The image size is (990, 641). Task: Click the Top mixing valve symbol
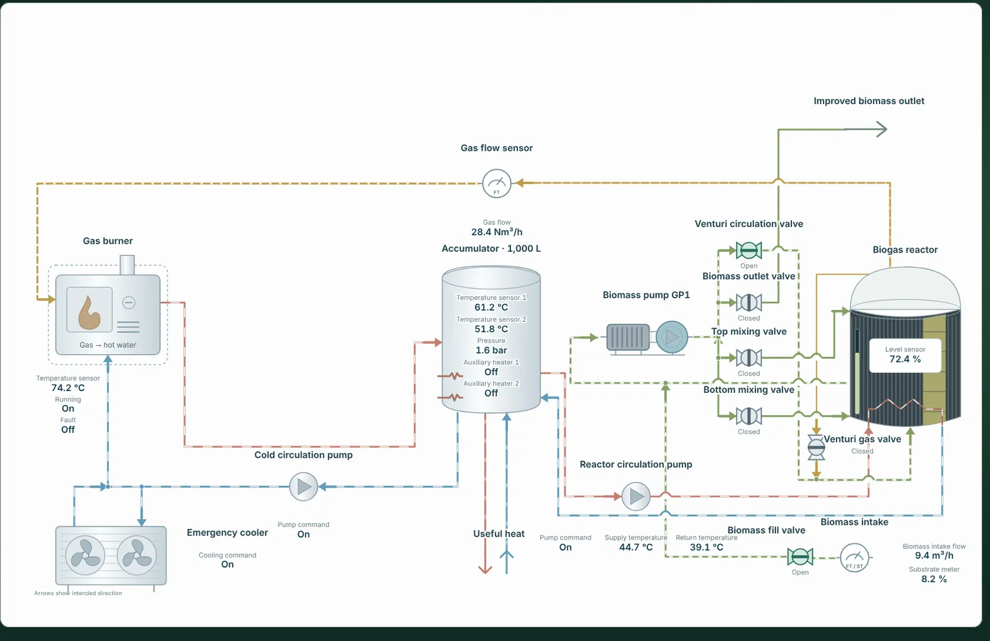point(749,358)
